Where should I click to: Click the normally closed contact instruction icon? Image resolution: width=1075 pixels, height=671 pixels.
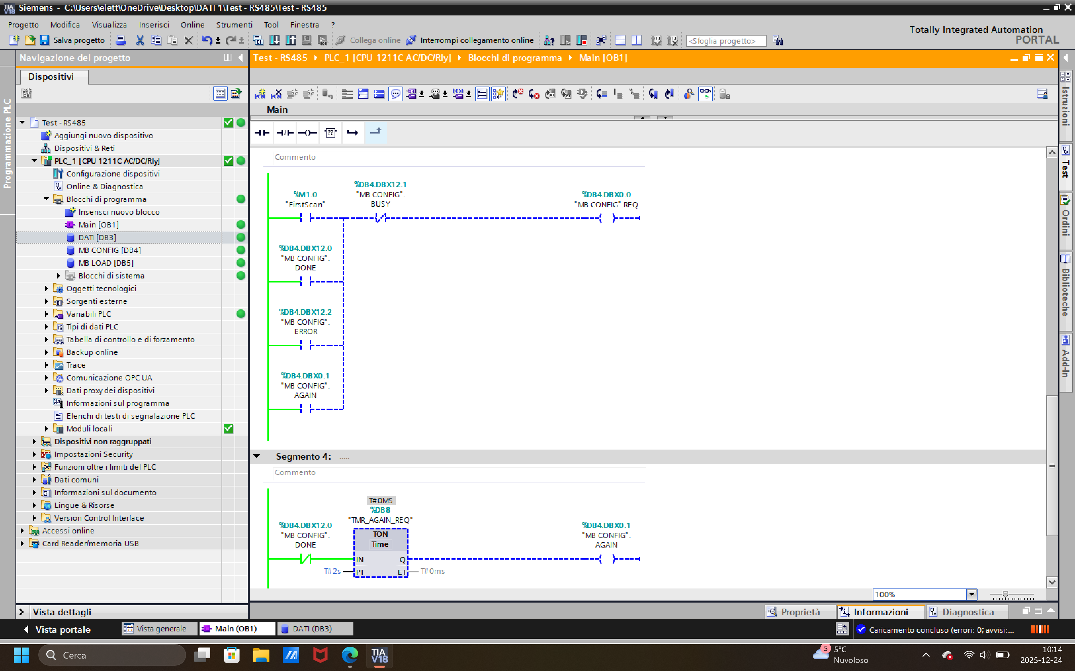(x=285, y=133)
